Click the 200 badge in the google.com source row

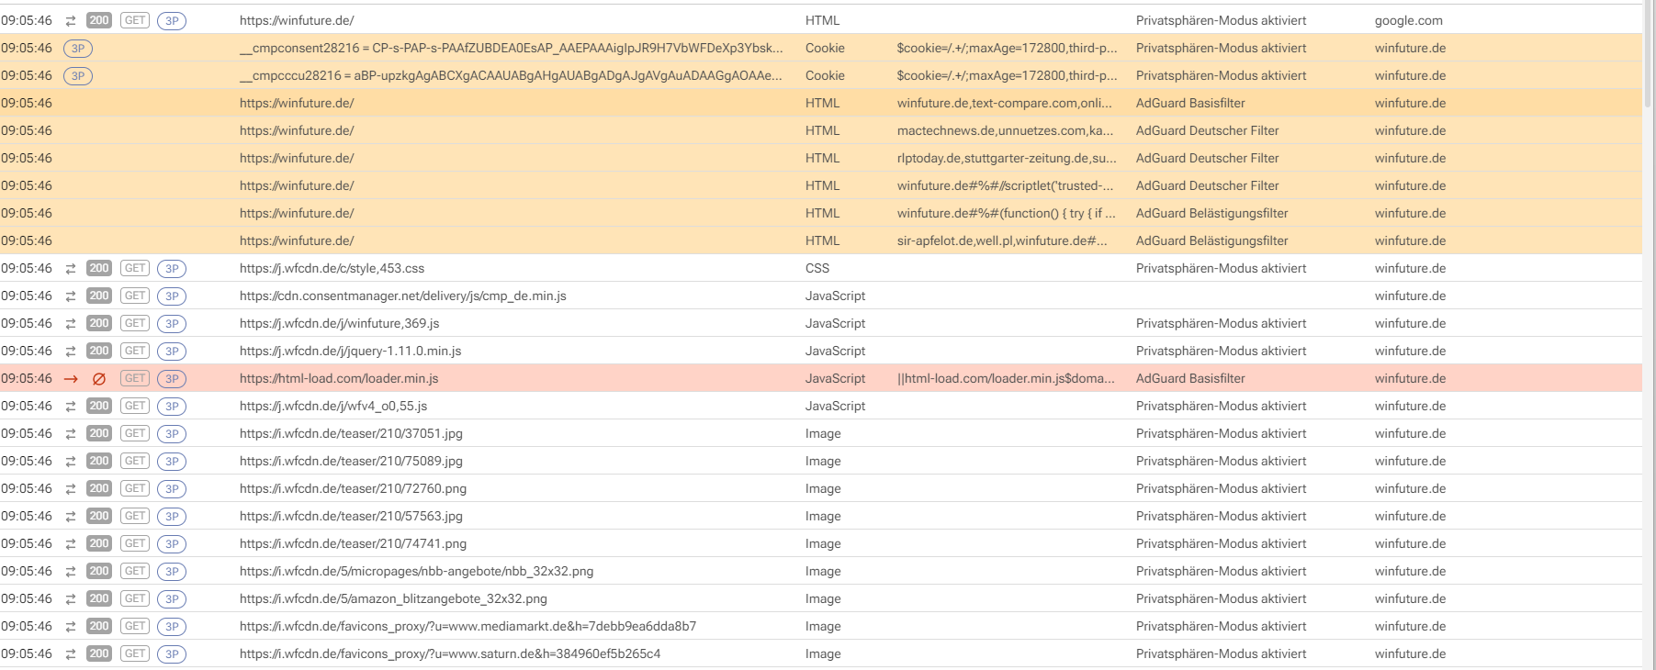point(99,20)
